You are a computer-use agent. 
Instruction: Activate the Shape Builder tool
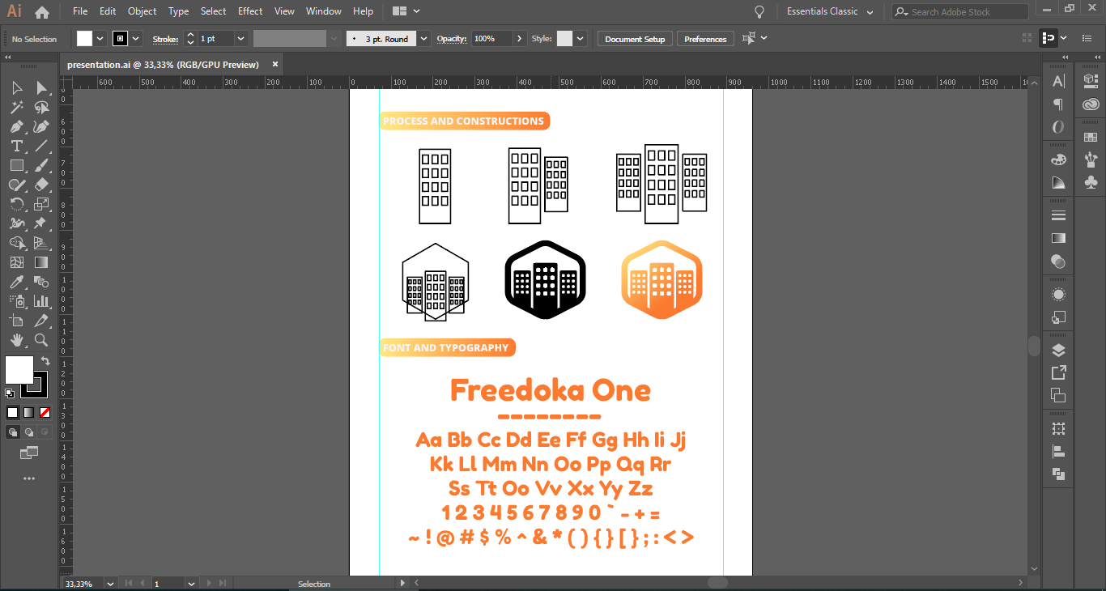[16, 243]
